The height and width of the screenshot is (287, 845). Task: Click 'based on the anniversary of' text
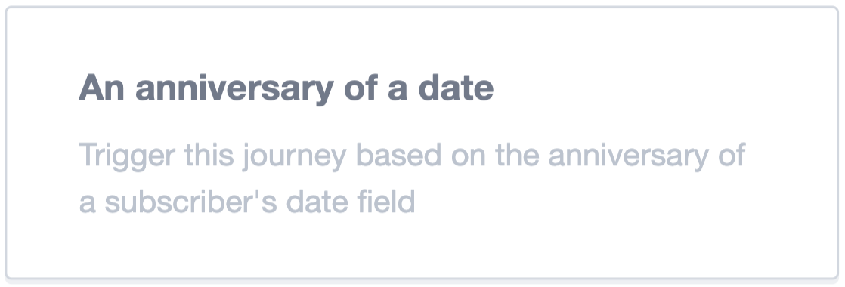click(x=551, y=156)
